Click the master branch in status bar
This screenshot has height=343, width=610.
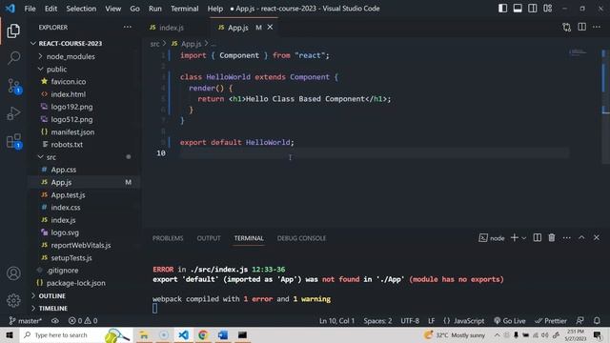click(26, 321)
